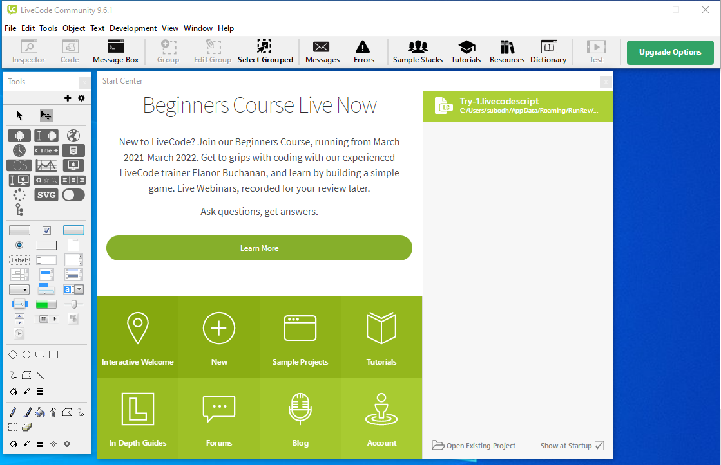Screen dimensions: 721x465
Task: Pick the Segmented control widget
Action: pos(73,180)
